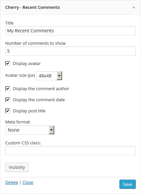Click the Display post title label
The image size is (141, 194).
(29, 111)
